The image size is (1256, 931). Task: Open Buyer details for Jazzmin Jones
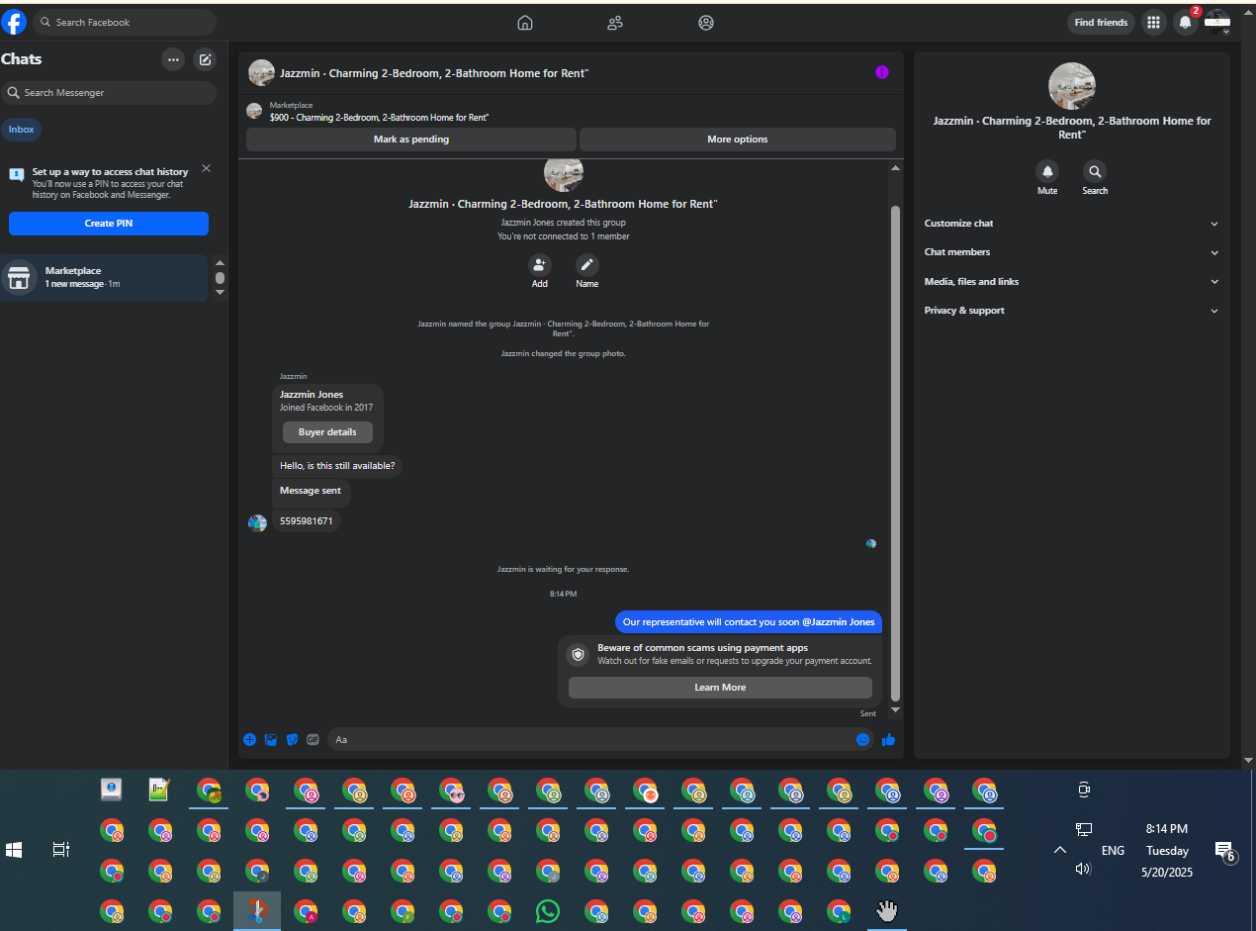(x=327, y=432)
